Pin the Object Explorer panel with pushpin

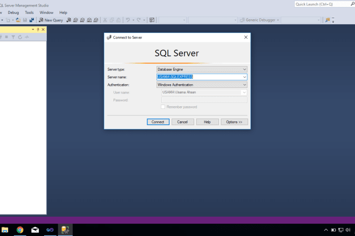[x=38, y=29]
